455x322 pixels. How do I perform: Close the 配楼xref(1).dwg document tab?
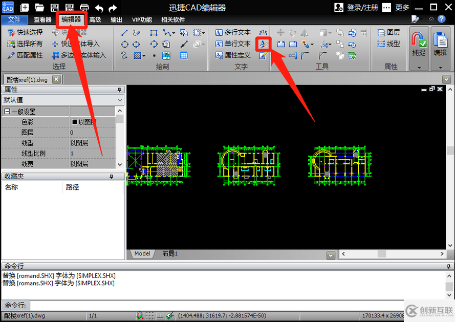click(57, 79)
